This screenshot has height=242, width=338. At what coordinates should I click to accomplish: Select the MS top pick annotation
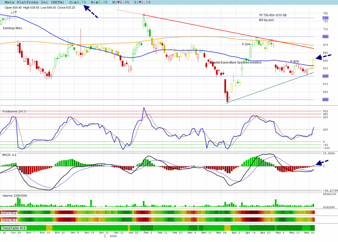(266, 20)
